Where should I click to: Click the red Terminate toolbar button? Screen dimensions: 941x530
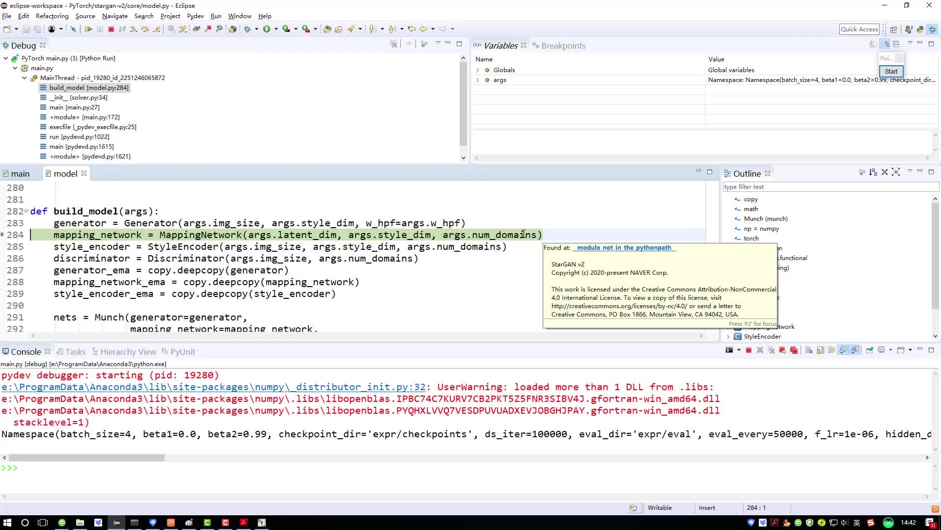111,29
